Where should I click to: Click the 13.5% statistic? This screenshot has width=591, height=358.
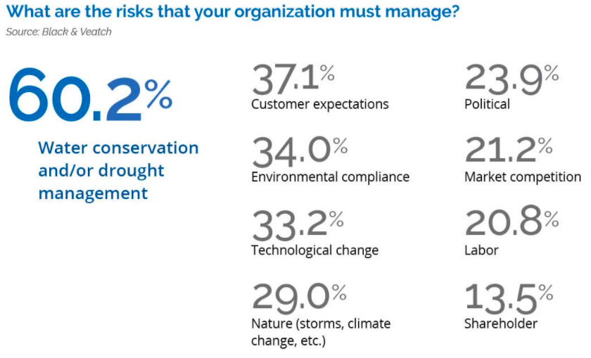[509, 298]
